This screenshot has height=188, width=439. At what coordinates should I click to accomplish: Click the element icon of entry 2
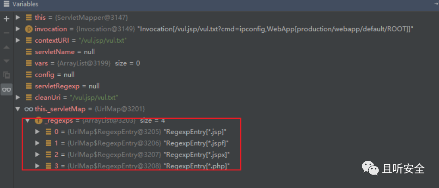(x=48, y=154)
